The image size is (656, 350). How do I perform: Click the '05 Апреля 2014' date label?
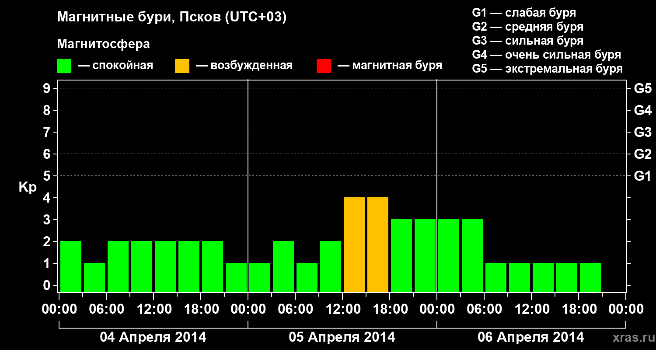(342, 337)
